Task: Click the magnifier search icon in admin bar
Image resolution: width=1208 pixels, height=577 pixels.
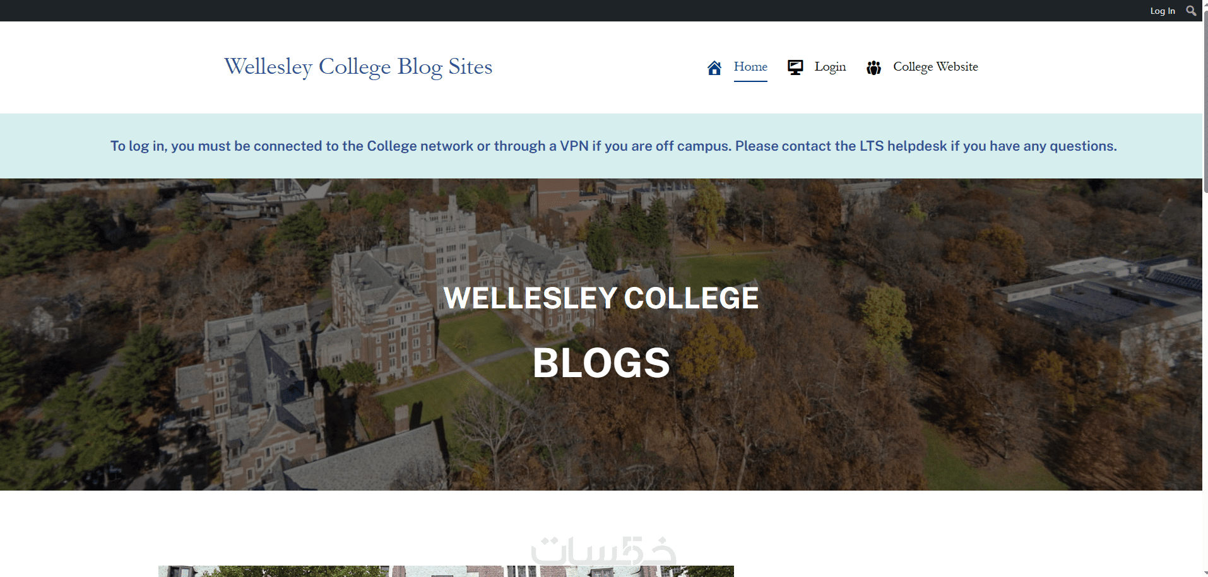Action: point(1191,11)
